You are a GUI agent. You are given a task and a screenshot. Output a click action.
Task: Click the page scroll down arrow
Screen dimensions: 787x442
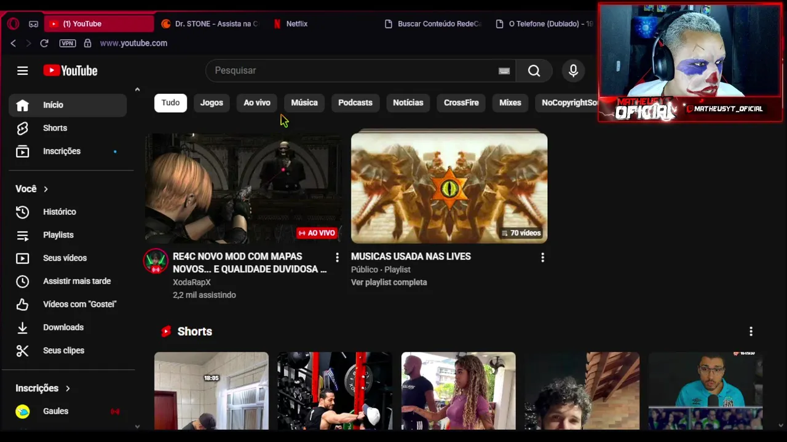point(781,425)
